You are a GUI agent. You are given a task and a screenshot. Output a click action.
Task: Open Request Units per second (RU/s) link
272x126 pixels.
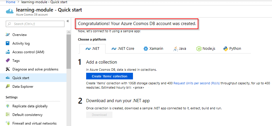[x=197, y=83]
